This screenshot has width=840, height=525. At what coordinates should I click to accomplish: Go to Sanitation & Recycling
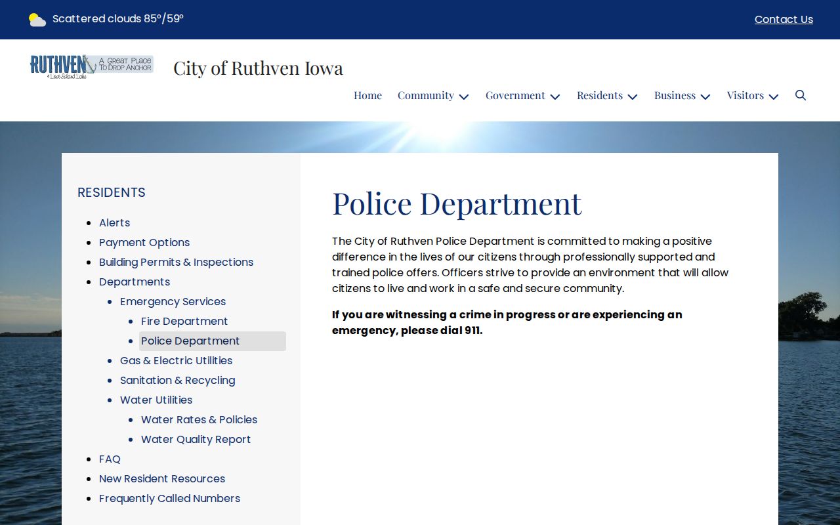pyautogui.click(x=177, y=380)
